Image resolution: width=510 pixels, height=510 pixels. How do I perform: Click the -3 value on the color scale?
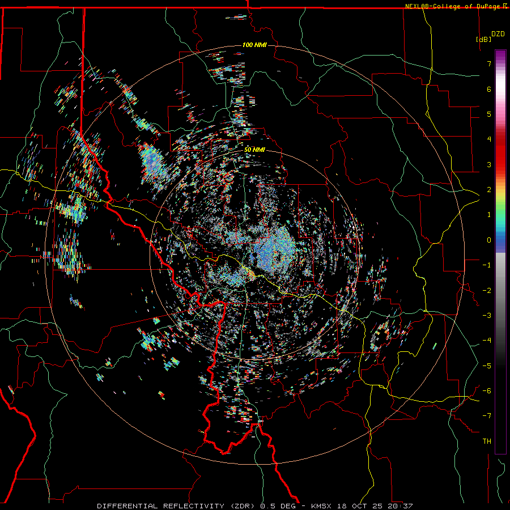487,316
